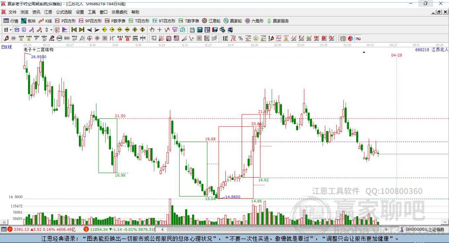Viewport: 449px width, 243px height.
Task: Open the T四方形 tool
Action: [x=139, y=21]
